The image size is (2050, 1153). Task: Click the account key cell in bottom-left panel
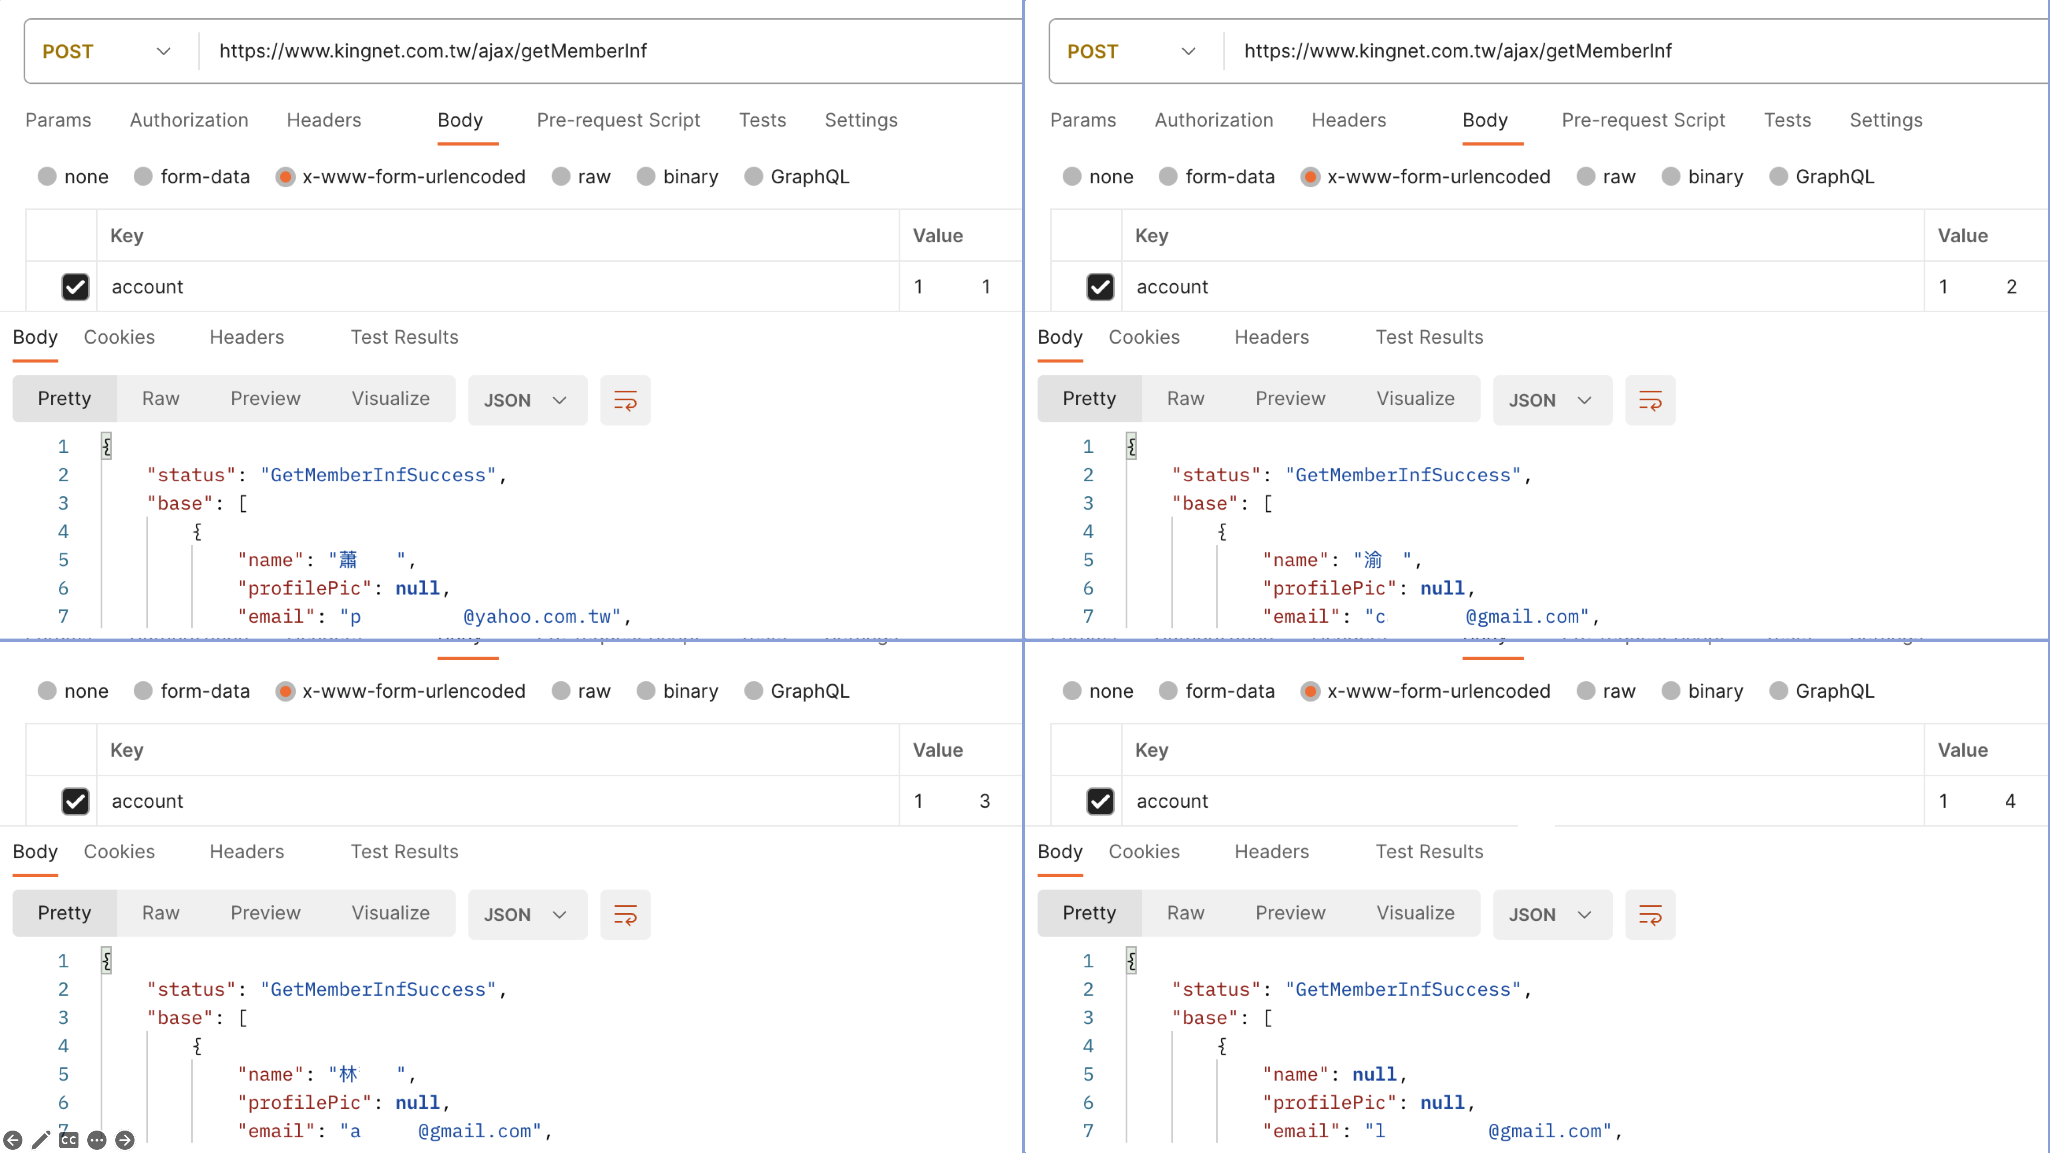coord(498,801)
